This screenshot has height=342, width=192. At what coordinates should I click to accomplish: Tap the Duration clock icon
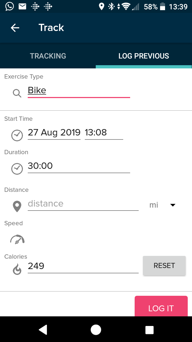coord(17,169)
